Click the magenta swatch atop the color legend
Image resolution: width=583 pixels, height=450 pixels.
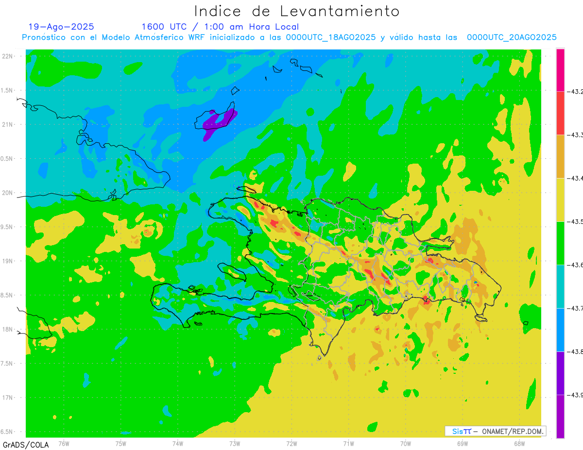[x=560, y=70]
